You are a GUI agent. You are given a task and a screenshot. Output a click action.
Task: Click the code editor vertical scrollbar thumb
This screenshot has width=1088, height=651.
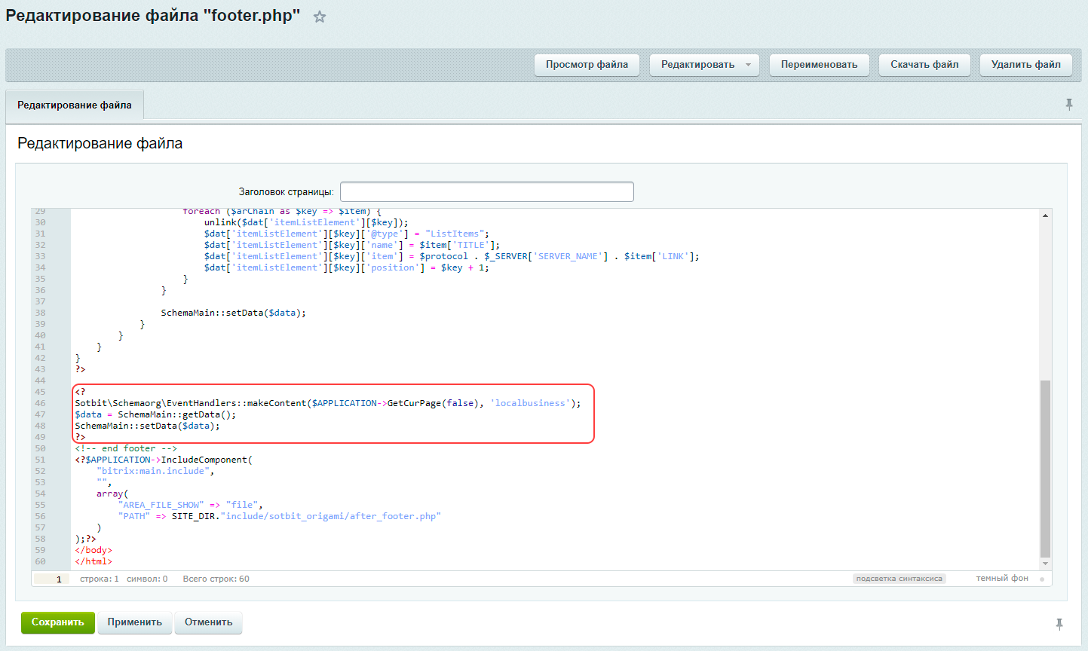coord(1045,469)
